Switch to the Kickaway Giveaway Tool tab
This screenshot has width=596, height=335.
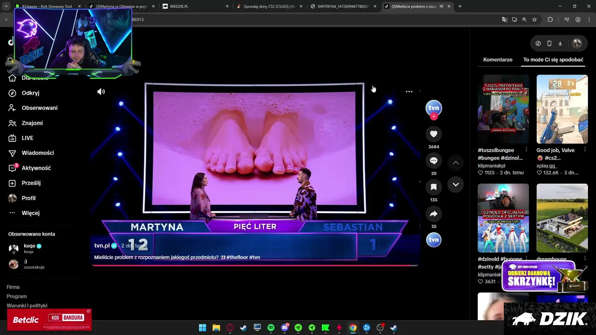[47, 7]
